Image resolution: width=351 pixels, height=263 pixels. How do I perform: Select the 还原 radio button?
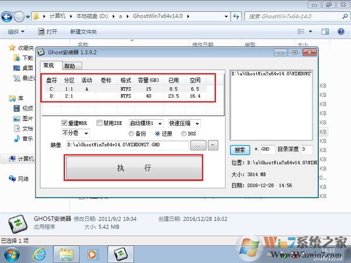coord(157,133)
